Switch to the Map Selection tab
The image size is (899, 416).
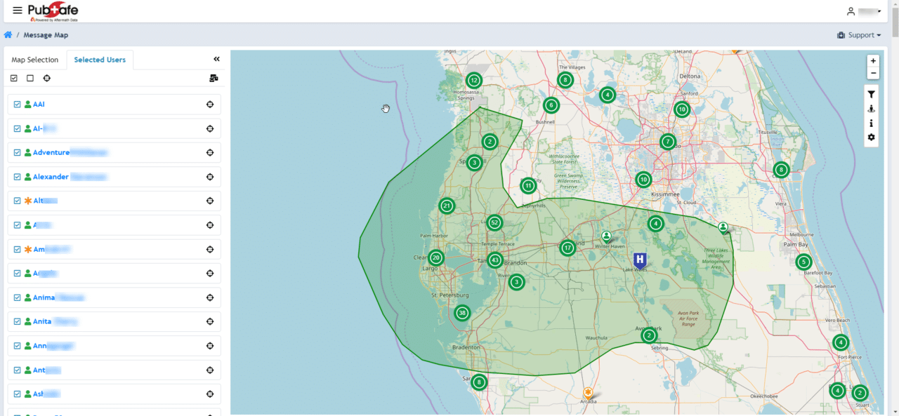(35, 60)
